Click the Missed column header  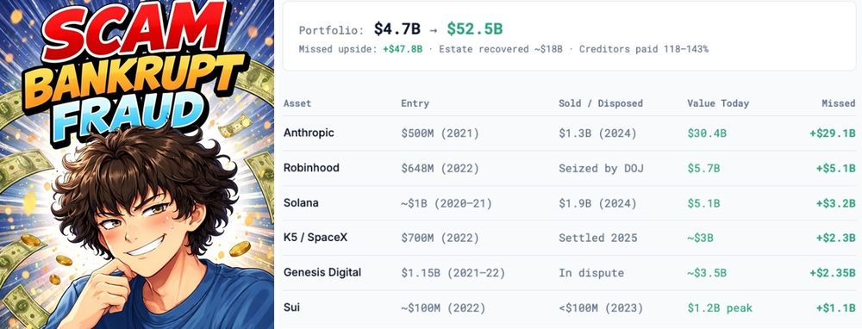(x=839, y=103)
